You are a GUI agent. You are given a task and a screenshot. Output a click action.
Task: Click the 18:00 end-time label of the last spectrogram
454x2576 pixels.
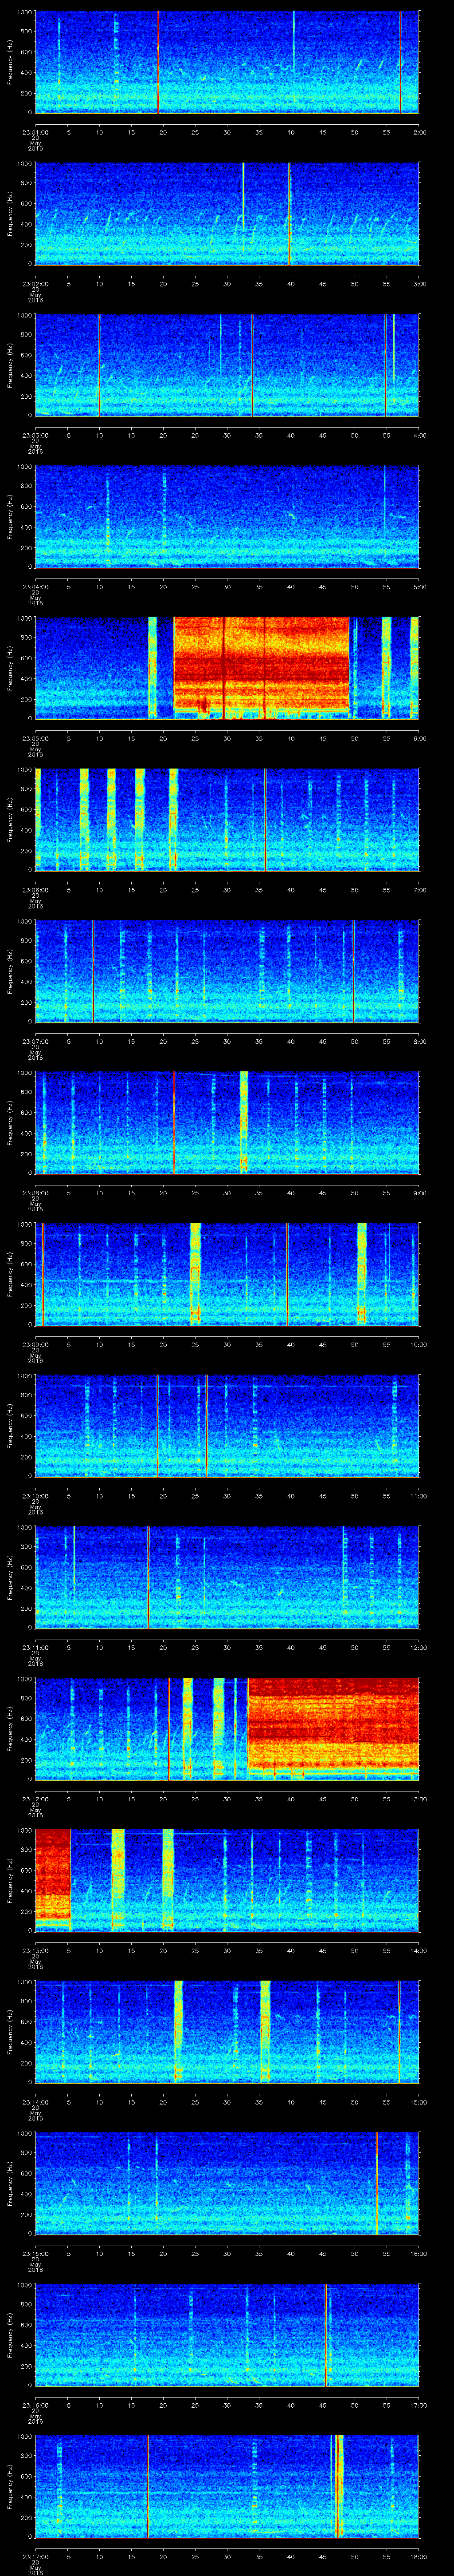coord(418,2556)
